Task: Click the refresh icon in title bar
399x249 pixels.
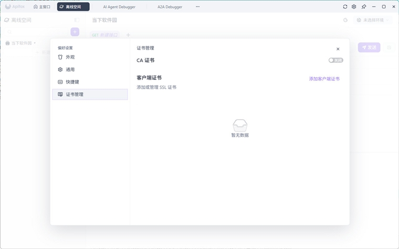Action: tap(345, 7)
